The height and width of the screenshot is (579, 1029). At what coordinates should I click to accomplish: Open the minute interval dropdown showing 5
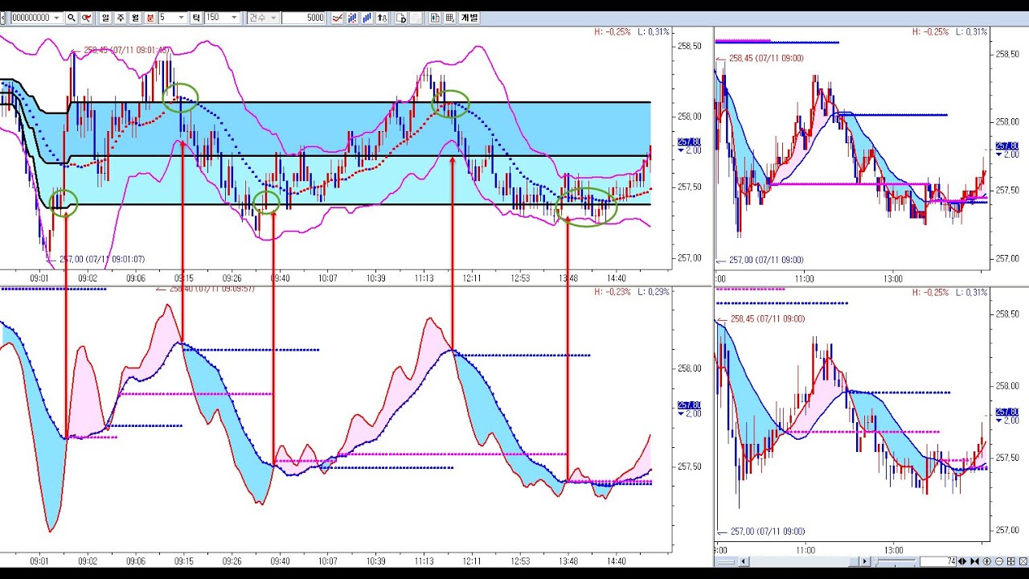(181, 18)
